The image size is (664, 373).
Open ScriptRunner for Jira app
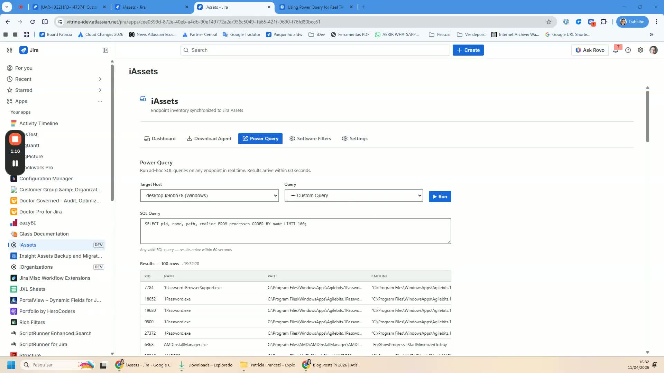click(x=43, y=344)
